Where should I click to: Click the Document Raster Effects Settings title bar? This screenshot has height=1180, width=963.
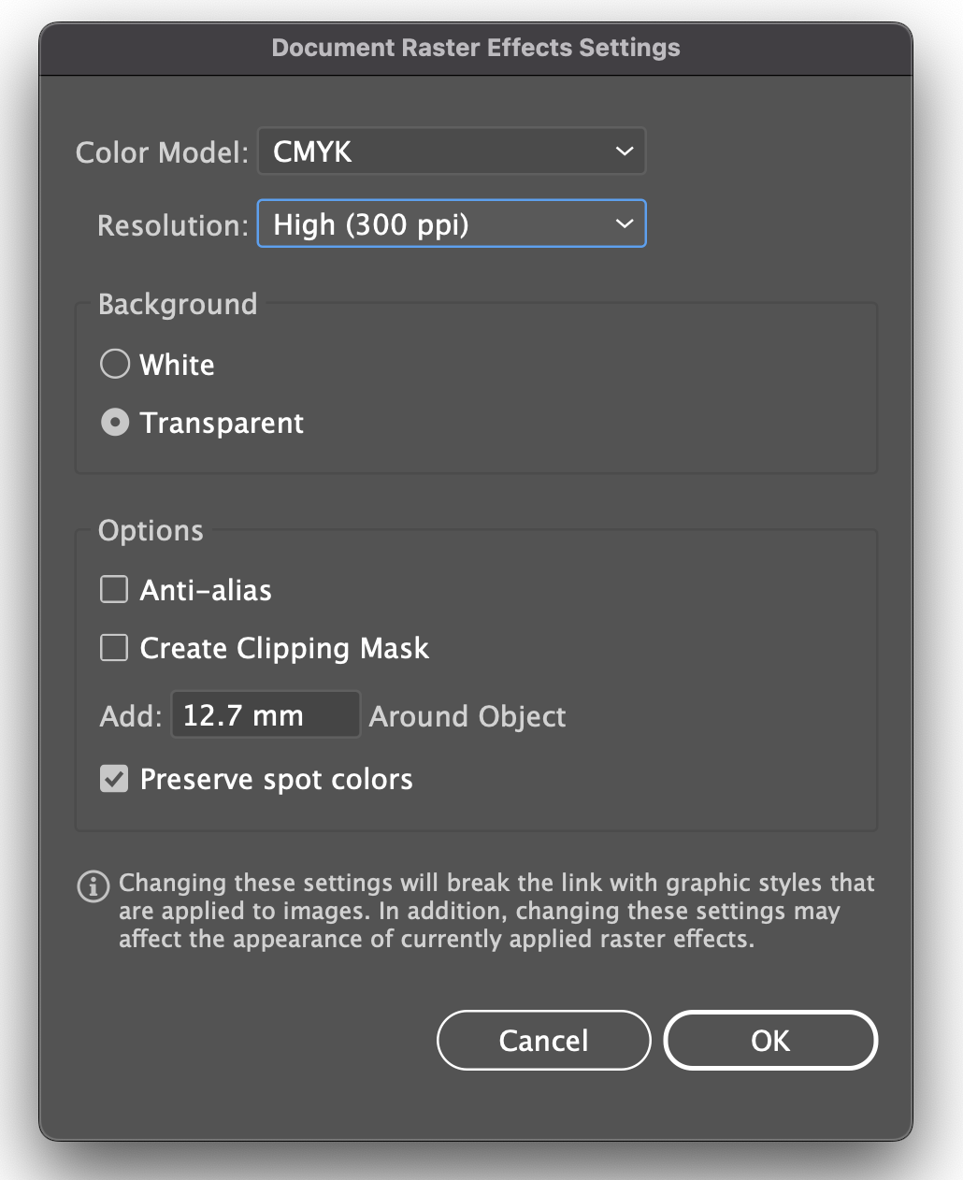tap(476, 48)
